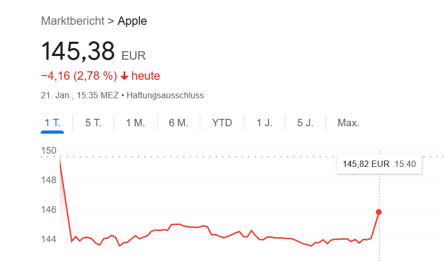444x262 pixels.
Task: Show the 1 J. chart range
Action: (264, 123)
